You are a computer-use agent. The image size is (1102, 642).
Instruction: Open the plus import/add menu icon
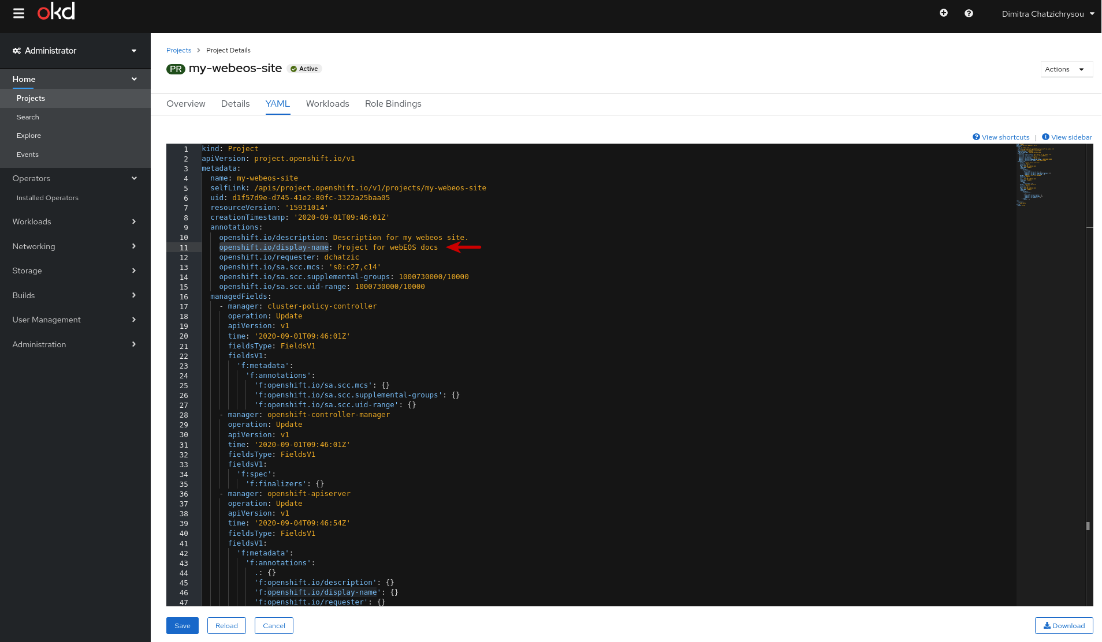tap(944, 13)
